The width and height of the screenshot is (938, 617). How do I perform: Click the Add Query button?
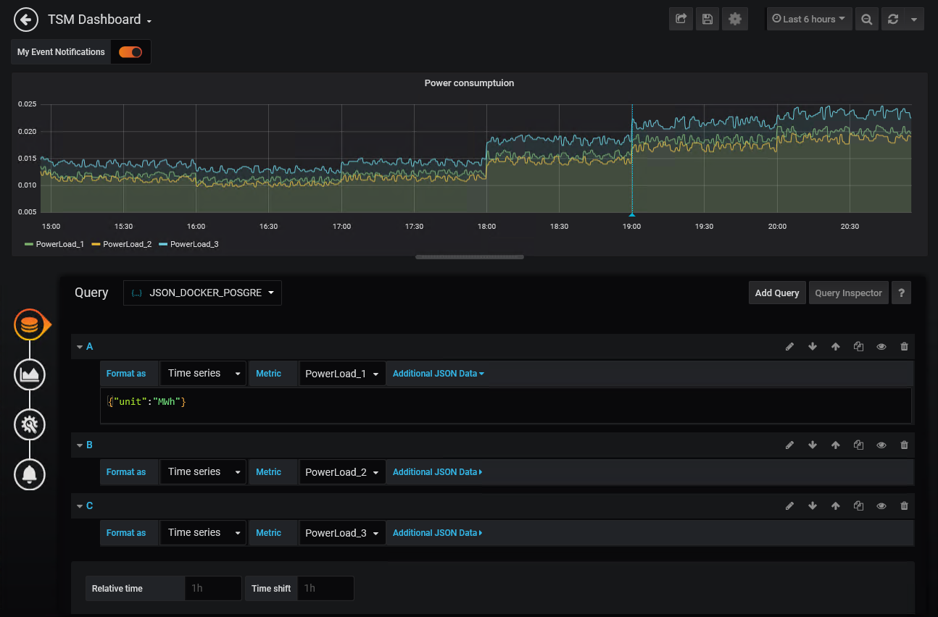pos(776,293)
